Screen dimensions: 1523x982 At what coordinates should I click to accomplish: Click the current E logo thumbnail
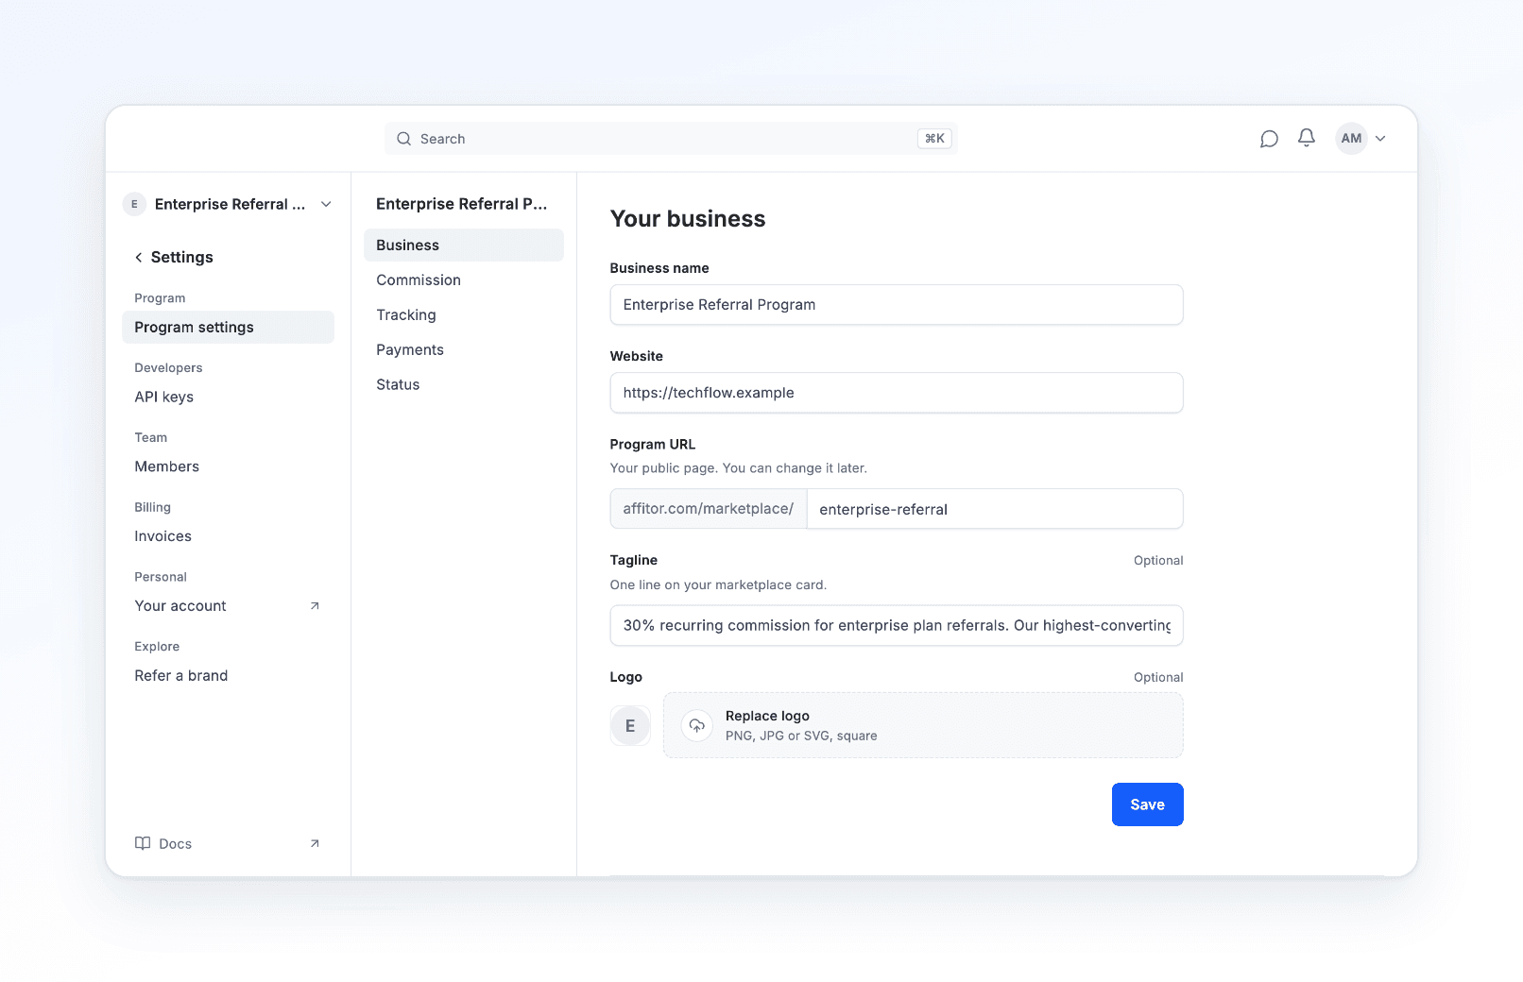(630, 726)
